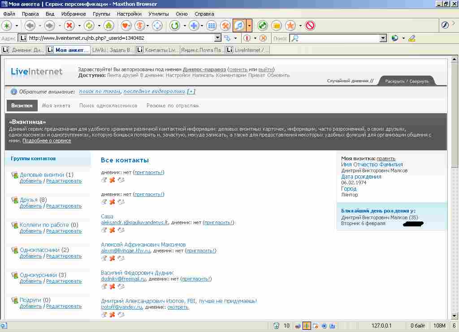Click the blue plus toolbar icon
Screen dimensions: 459x332
[194, 26]
